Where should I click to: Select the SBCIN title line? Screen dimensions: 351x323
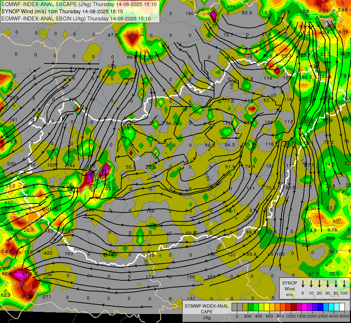pyautogui.click(x=76, y=18)
